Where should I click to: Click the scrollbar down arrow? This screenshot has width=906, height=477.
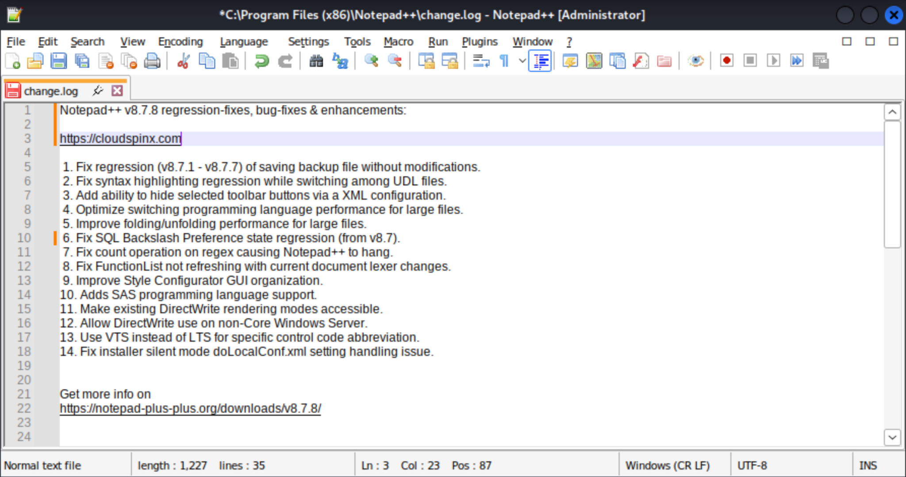(x=892, y=437)
